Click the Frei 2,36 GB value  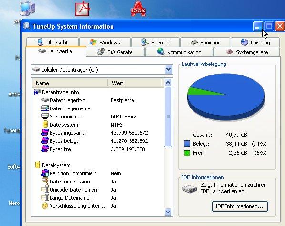pyautogui.click(x=238, y=153)
